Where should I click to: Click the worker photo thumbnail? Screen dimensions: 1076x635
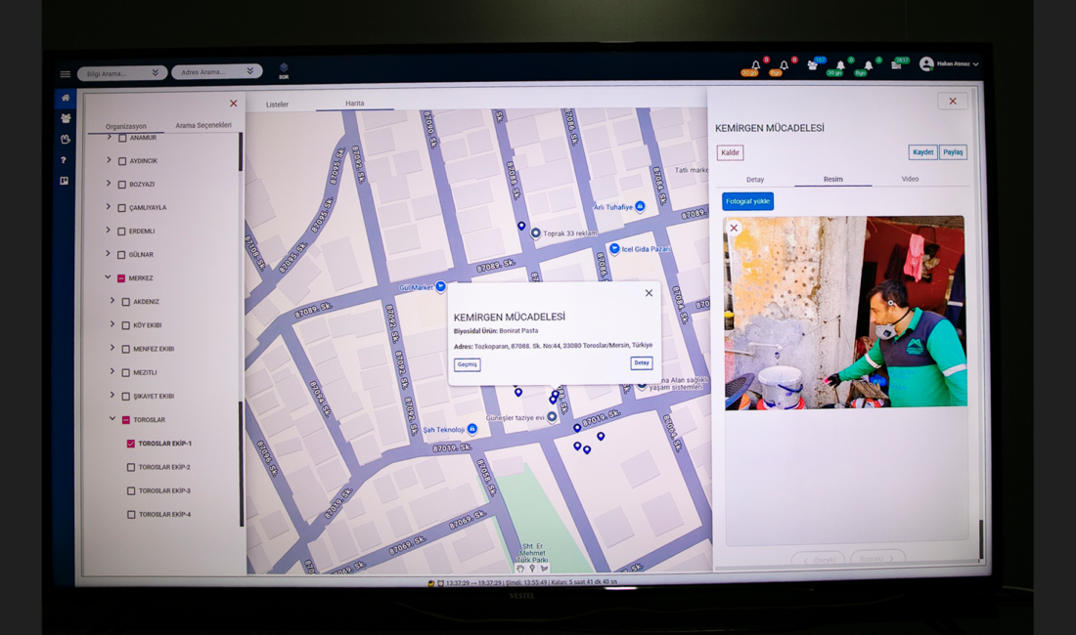[845, 313]
